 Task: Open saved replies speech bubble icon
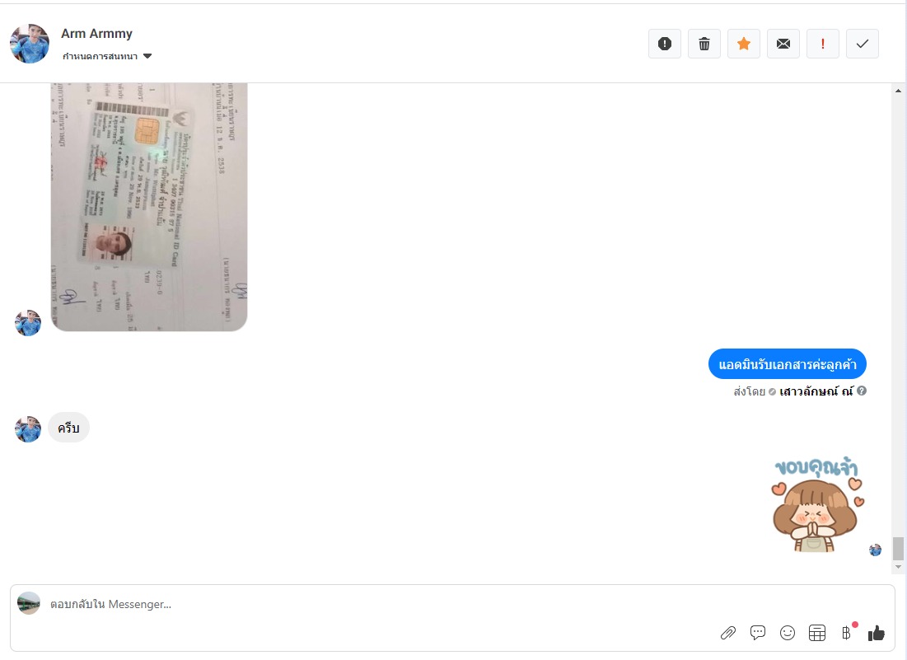tap(758, 633)
